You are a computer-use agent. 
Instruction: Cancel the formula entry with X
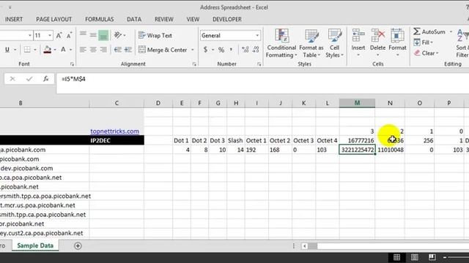[12, 79]
